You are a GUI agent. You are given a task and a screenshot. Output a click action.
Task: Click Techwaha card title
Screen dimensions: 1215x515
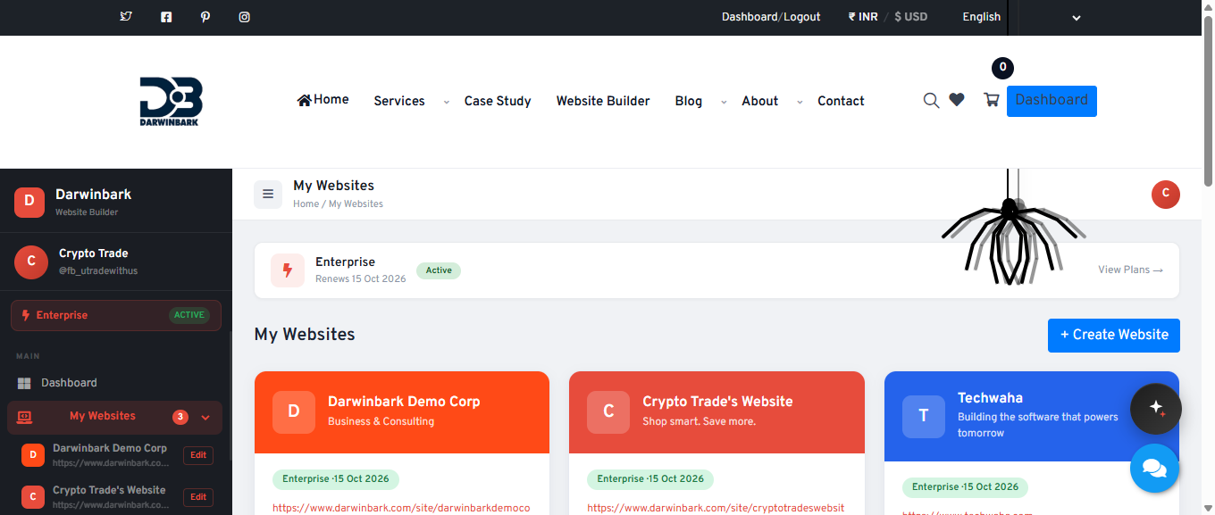coord(990,398)
